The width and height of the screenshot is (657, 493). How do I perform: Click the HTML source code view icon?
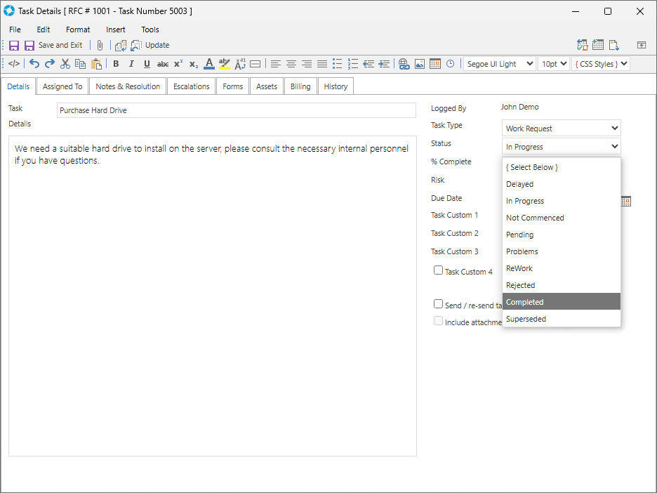pos(14,64)
